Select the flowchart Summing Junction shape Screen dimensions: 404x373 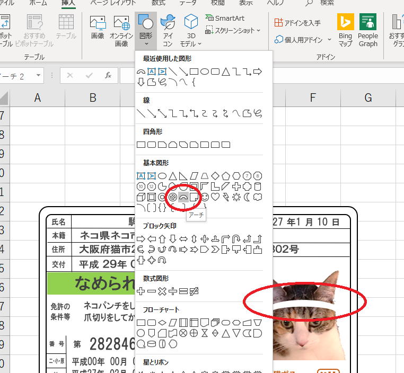183,333
